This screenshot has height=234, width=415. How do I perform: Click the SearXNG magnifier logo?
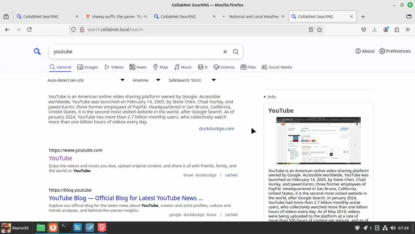coord(37,51)
